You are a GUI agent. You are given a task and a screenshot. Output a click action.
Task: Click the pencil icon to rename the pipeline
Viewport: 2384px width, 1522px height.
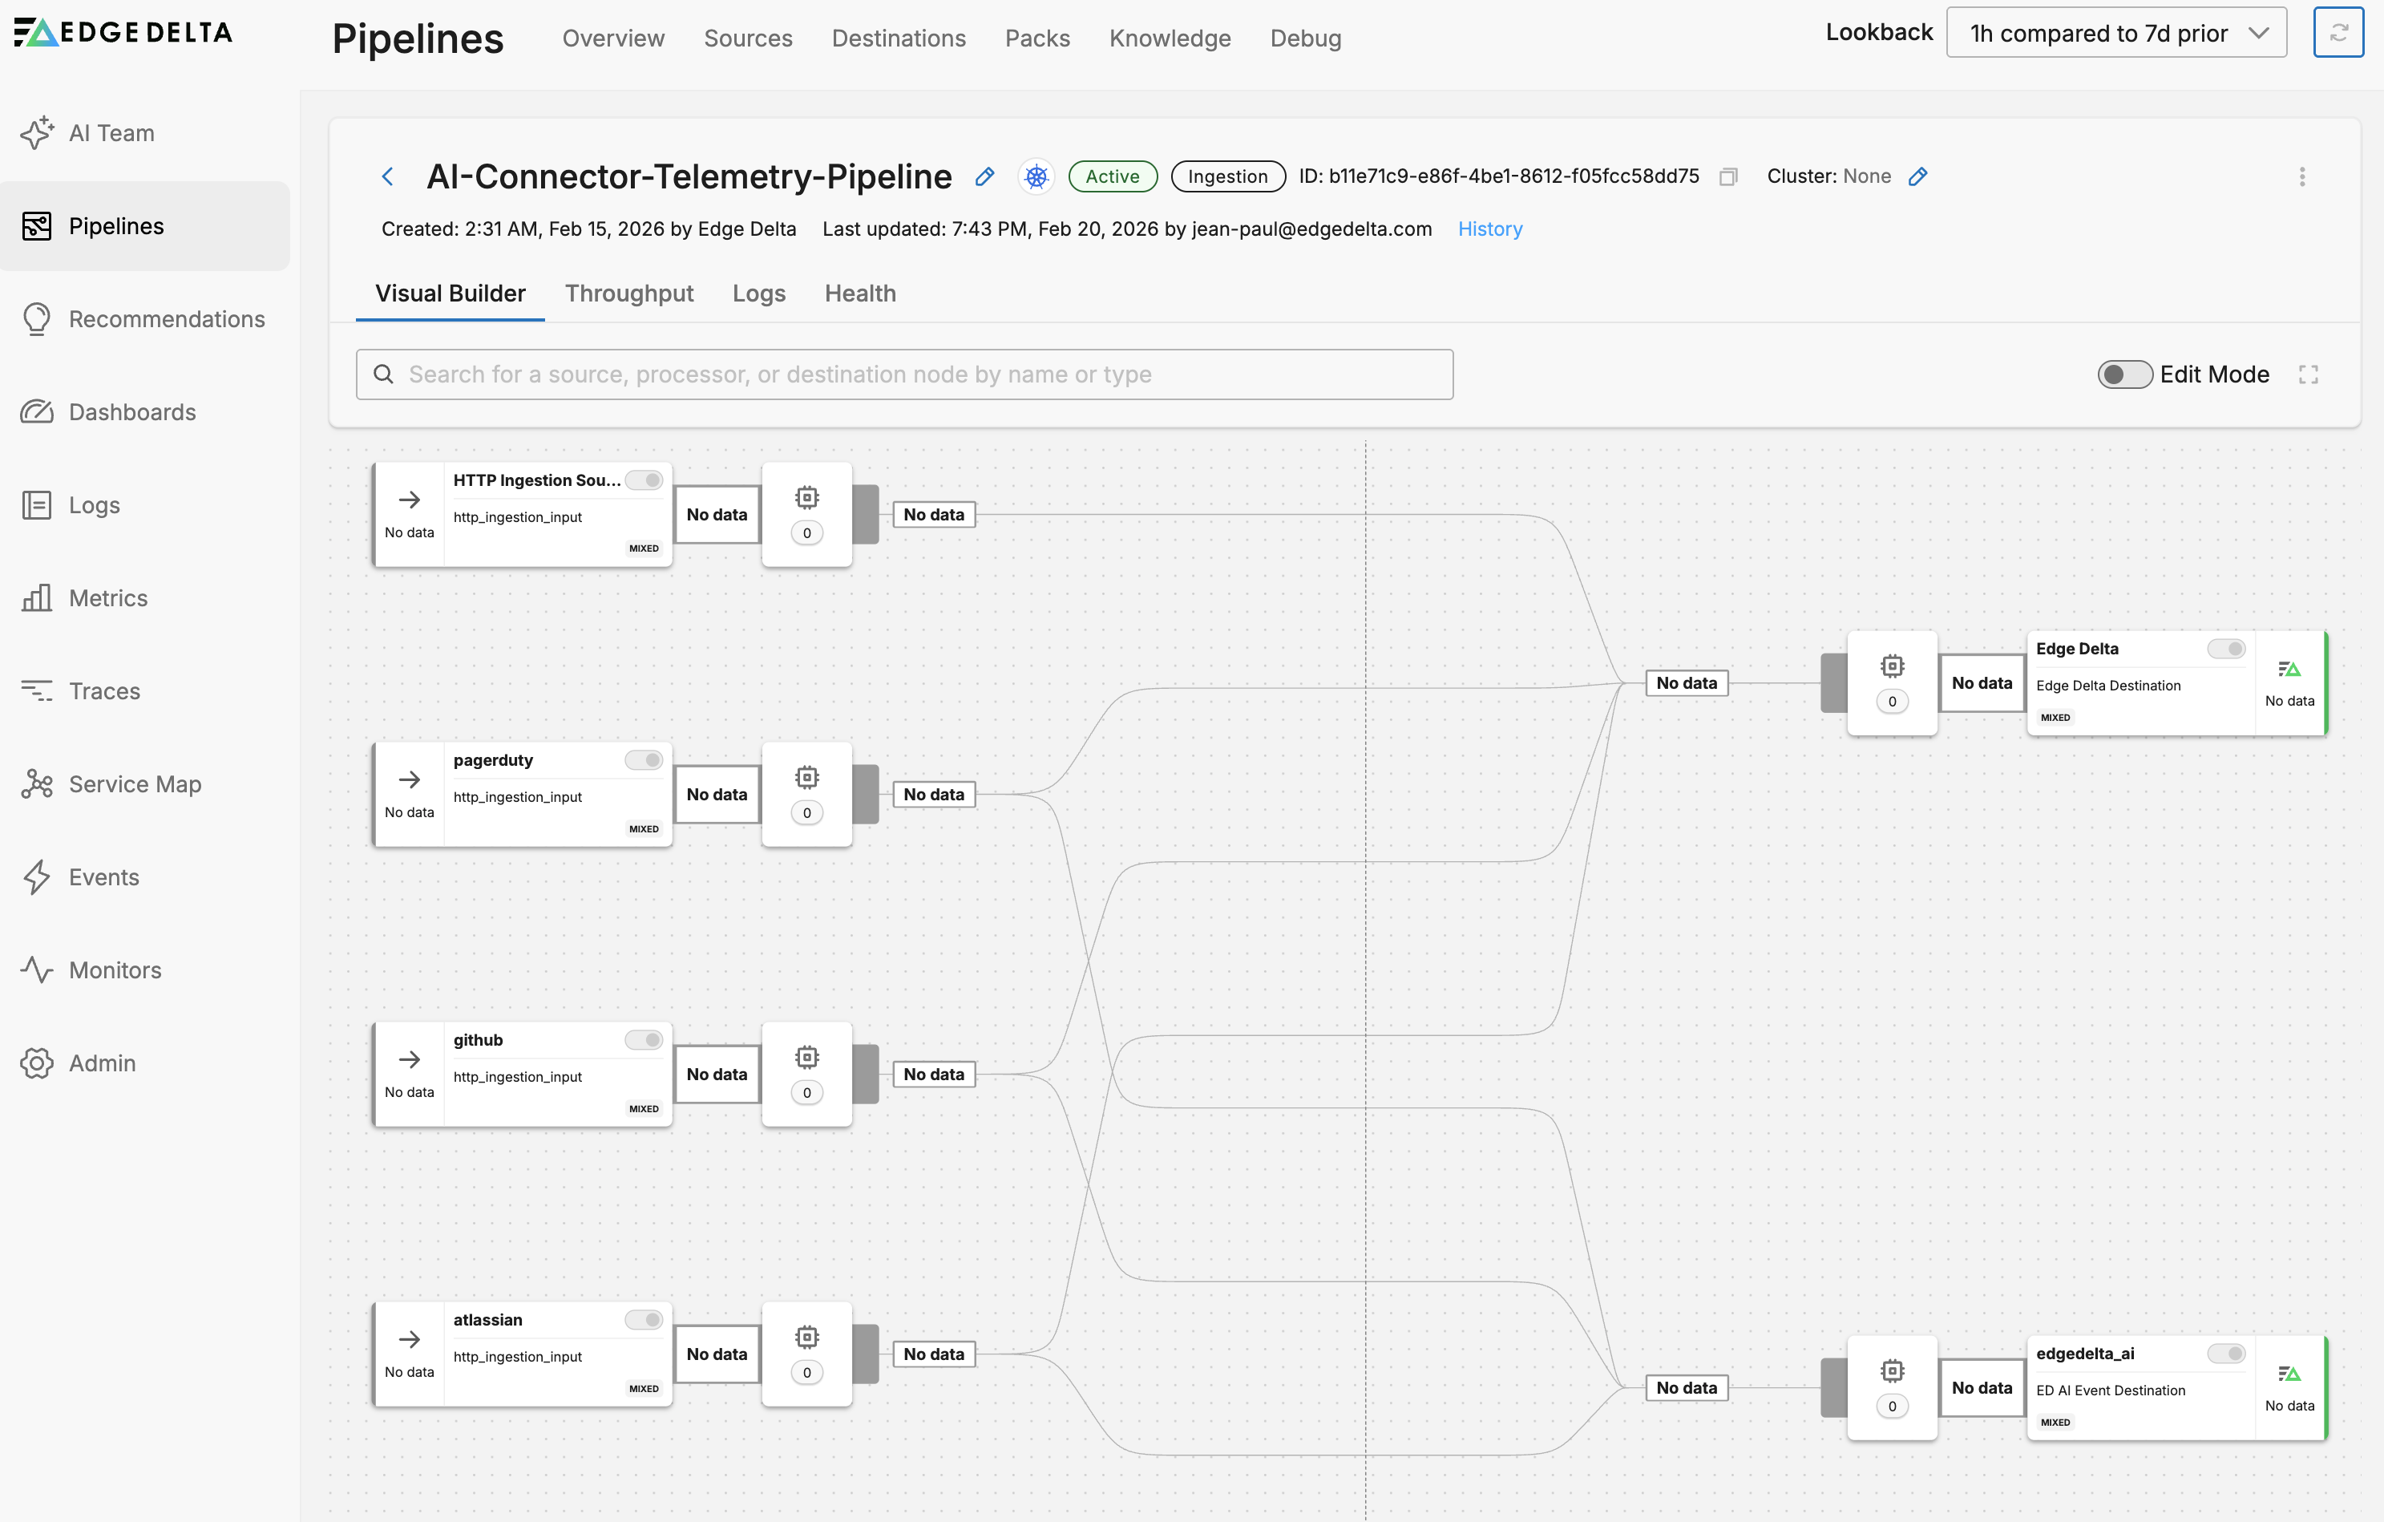(984, 176)
